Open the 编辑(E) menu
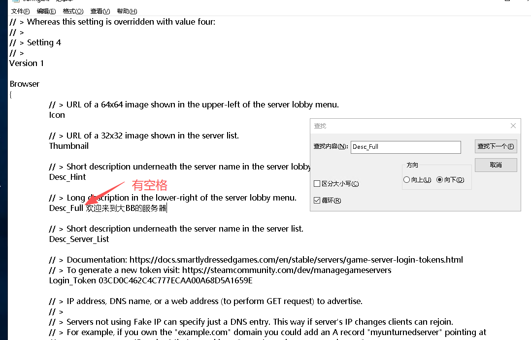Screen dimensions: 531x340 46,11
